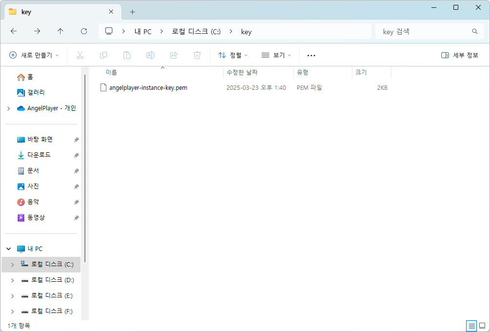490x332 pixels.
Task: Click the Paste clipboard icon
Action: coord(127,55)
